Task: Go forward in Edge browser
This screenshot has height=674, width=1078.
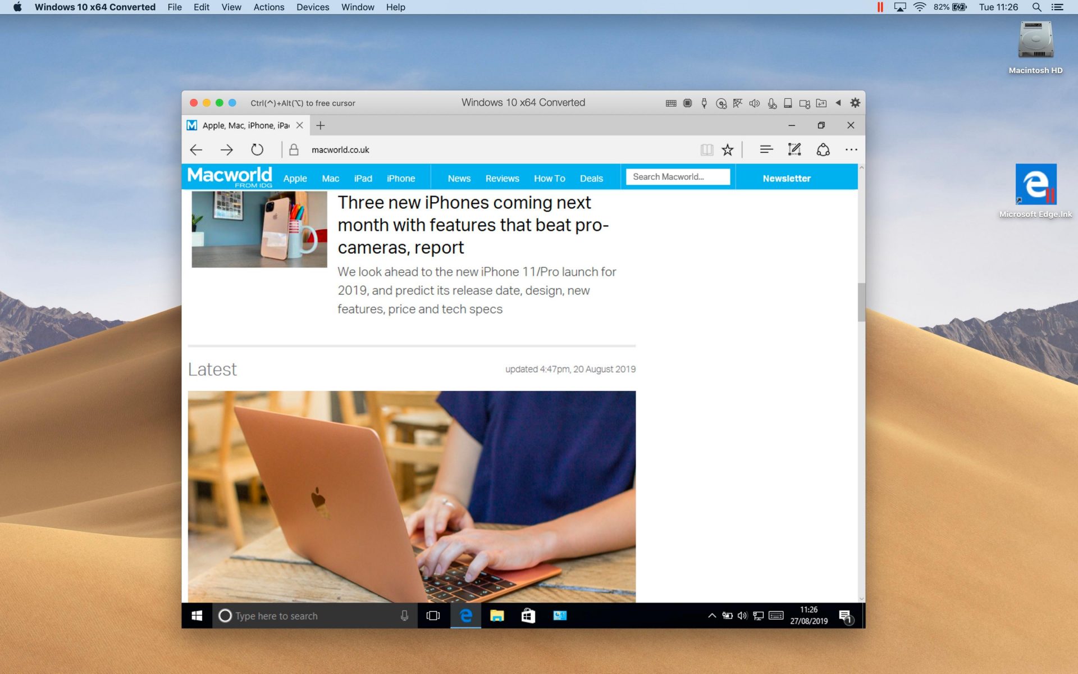Action: click(x=227, y=149)
